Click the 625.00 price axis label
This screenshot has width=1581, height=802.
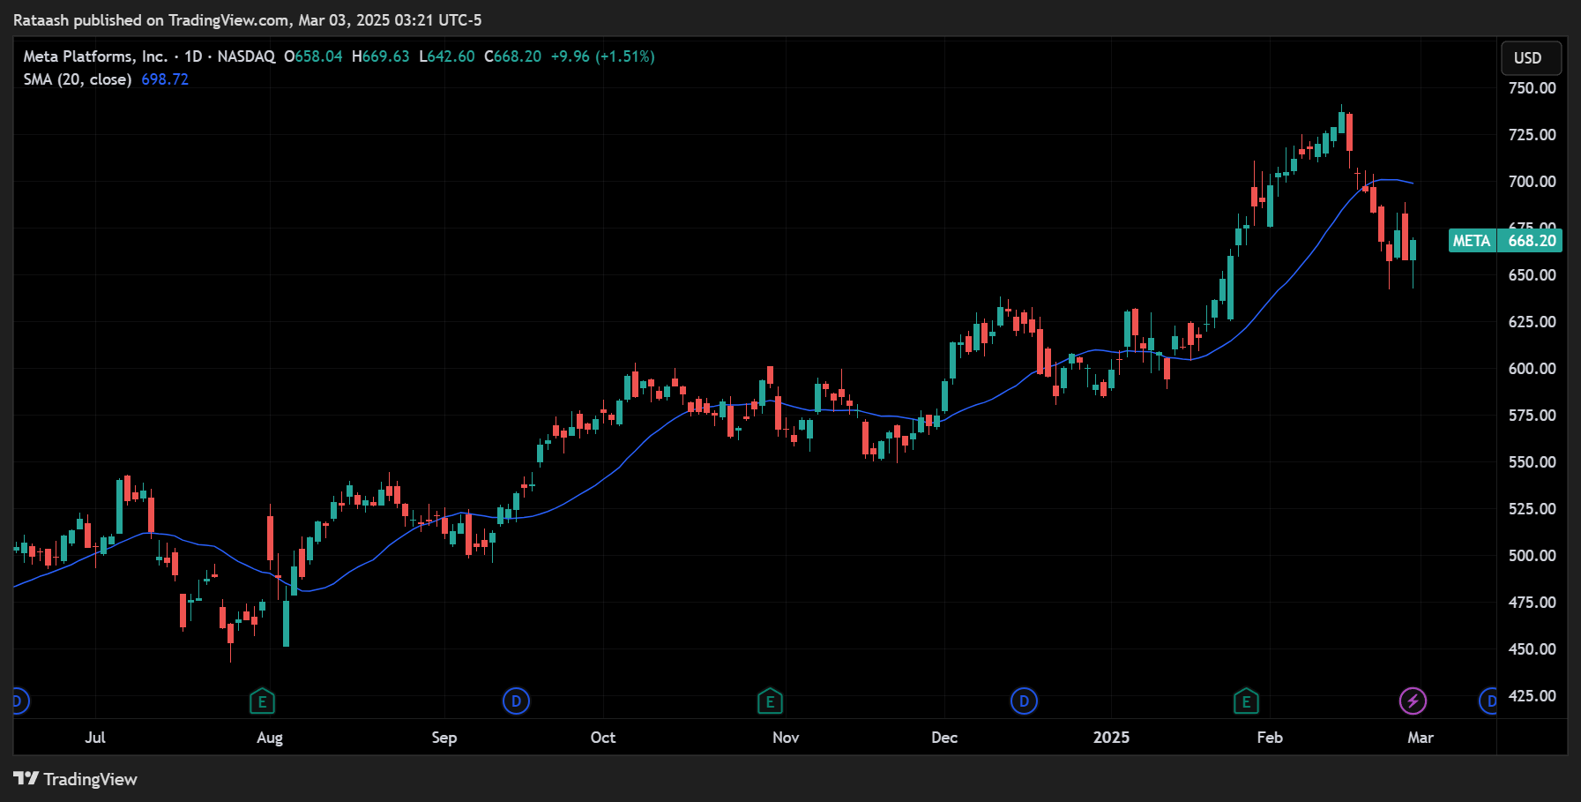1533,322
